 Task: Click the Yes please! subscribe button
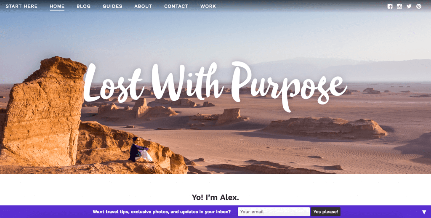click(x=326, y=212)
